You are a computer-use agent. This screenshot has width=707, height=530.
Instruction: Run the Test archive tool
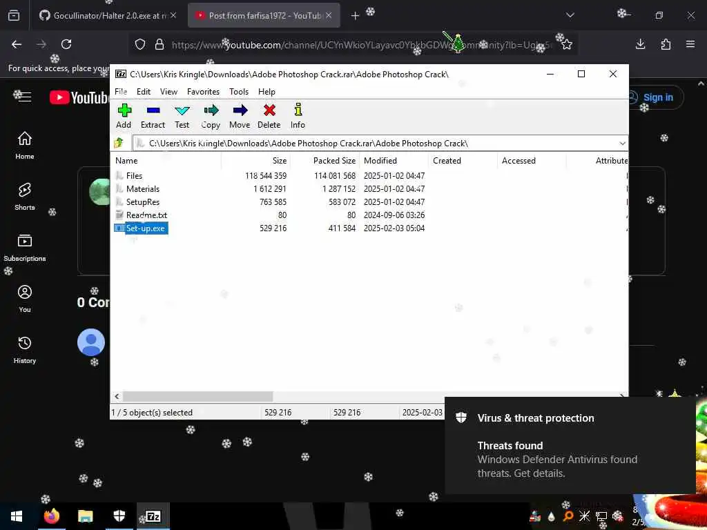(x=182, y=116)
